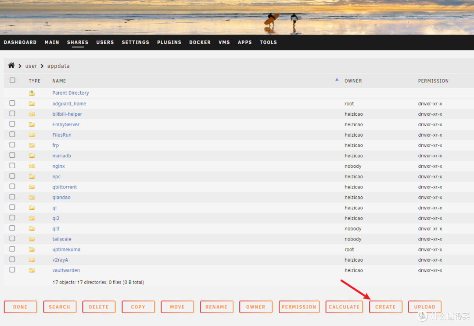
Task: Click the ql folder icon
Action: click(32, 208)
